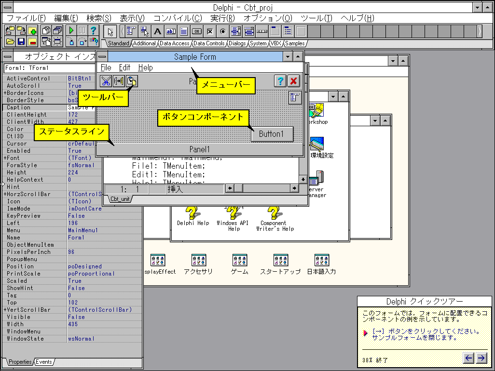Select the Edit box component (abl icon)
The height and width of the screenshot is (371, 495).
click(170, 31)
